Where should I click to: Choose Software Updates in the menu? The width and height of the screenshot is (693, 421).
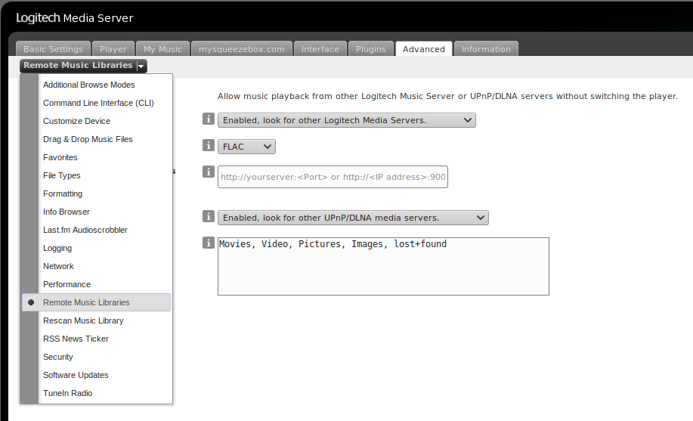click(96, 375)
